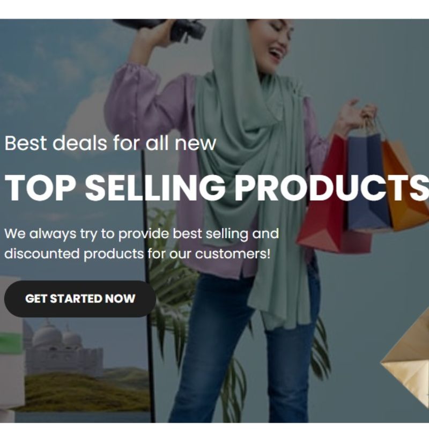429x429 pixels.
Task: Click the 'Best deals for all new' tagline
Action: click(110, 143)
